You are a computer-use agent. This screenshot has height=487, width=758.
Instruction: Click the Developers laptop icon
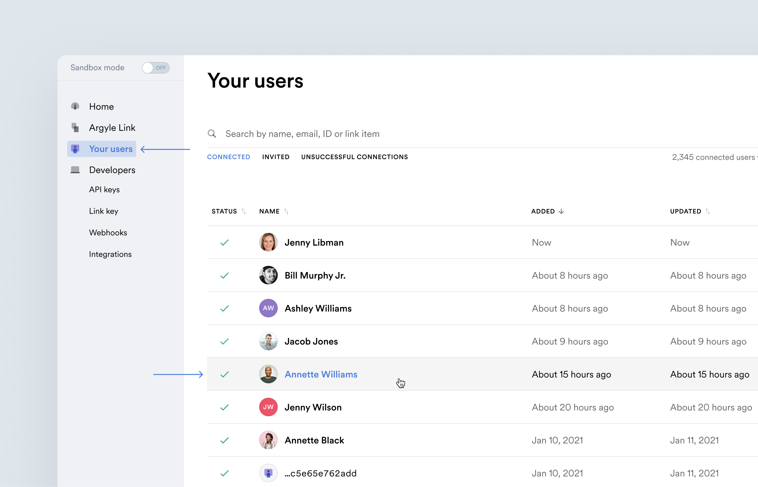[75, 170]
